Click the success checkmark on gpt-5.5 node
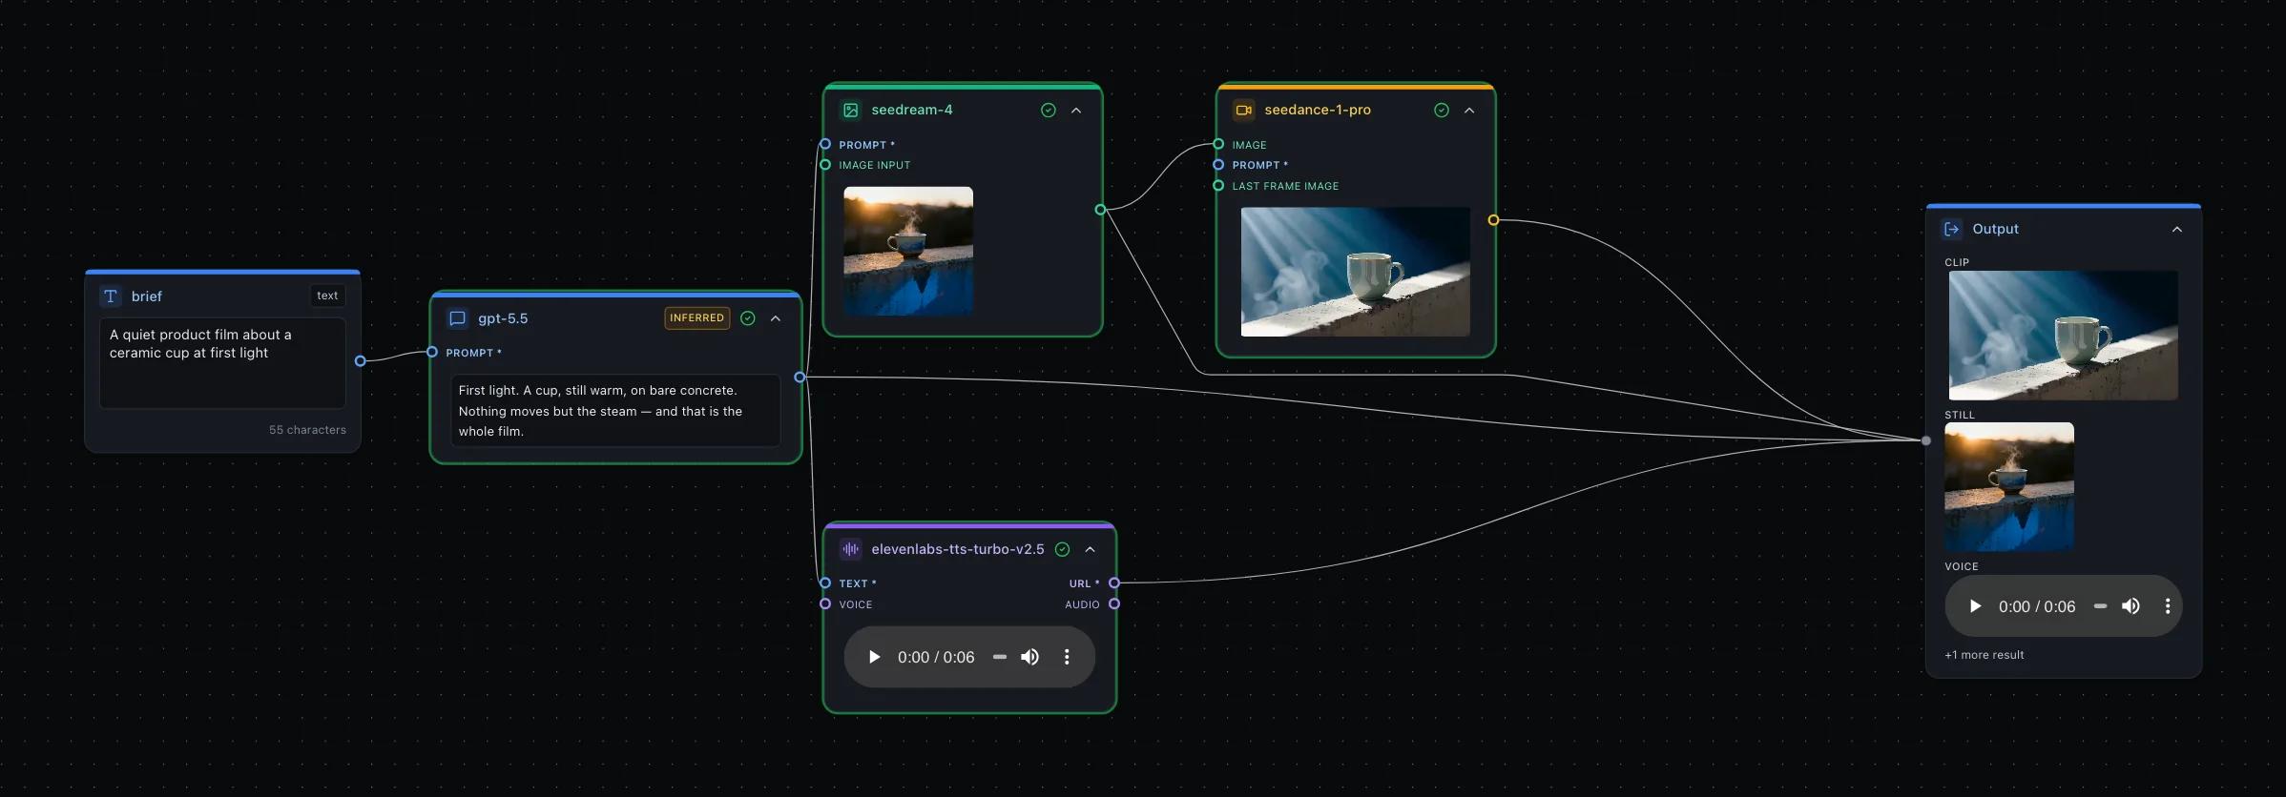 pos(748,318)
